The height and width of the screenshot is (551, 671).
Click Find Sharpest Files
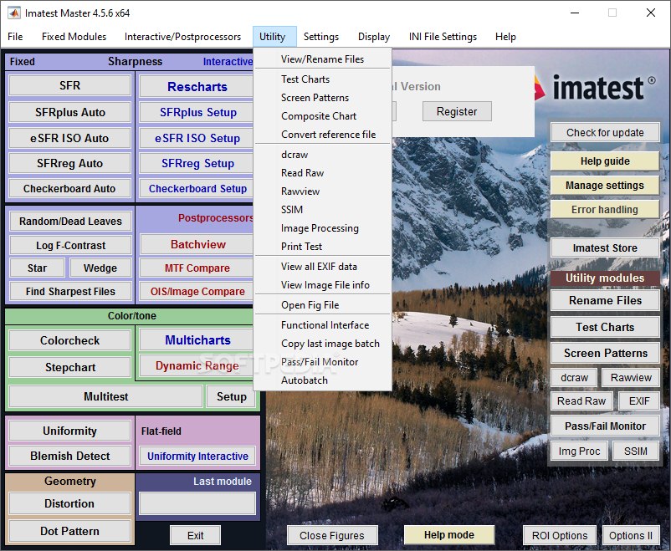[70, 292]
